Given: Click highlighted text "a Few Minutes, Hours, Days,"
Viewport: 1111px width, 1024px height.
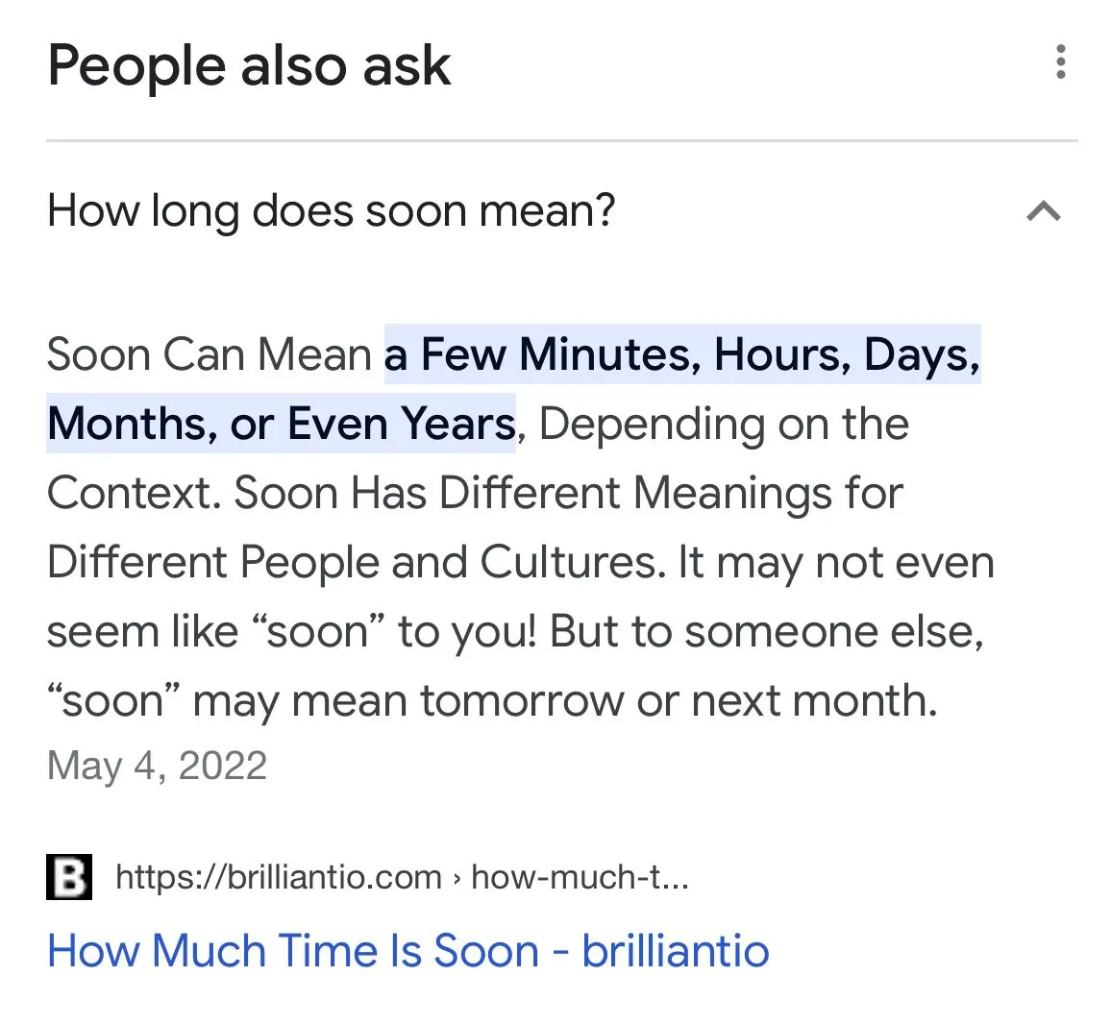Looking at the screenshot, I should click(682, 354).
